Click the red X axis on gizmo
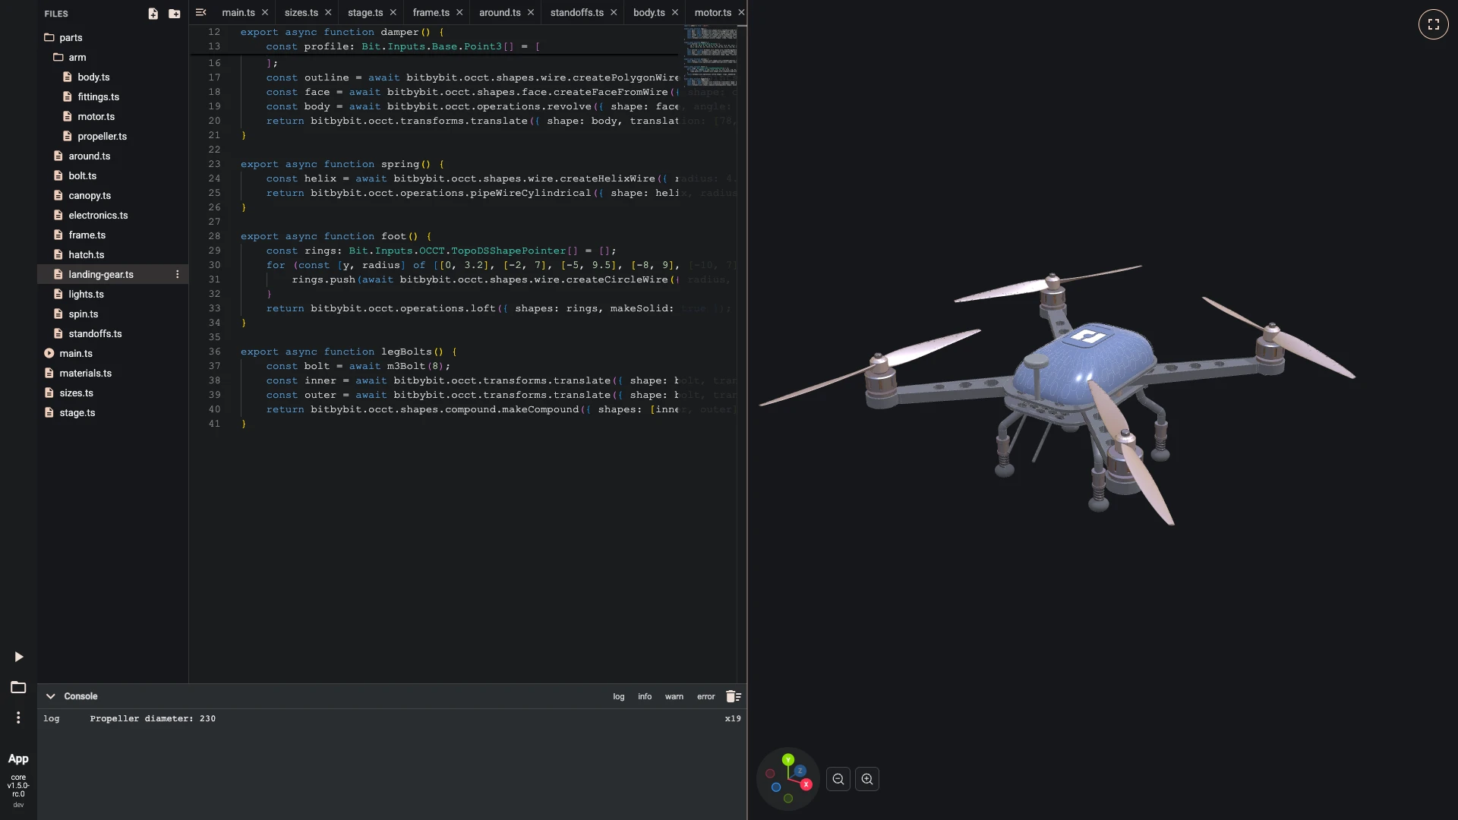1458x820 pixels. click(x=806, y=784)
